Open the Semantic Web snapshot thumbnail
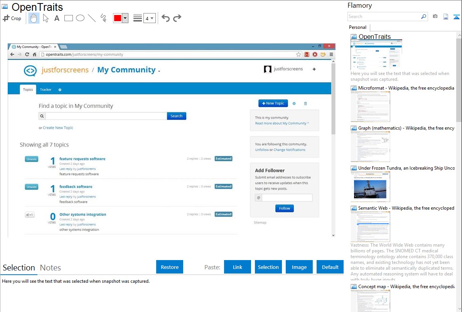The width and height of the screenshot is (462, 312). pos(370,226)
